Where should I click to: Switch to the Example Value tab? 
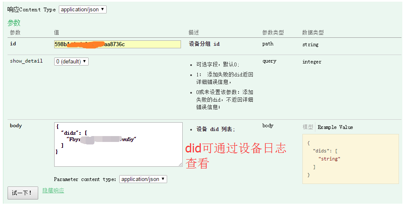tap(335, 127)
